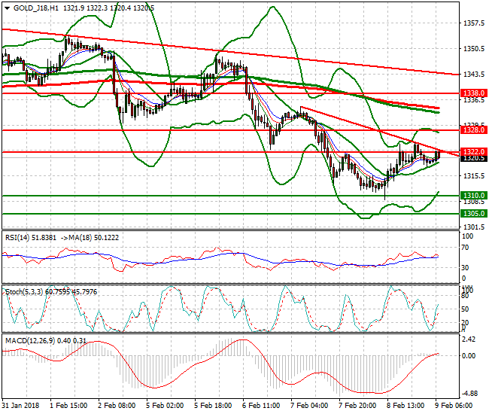Viewport: 489px width, 414px height.
Task: Click the black current price 1320.5 label
Action: tap(474, 158)
